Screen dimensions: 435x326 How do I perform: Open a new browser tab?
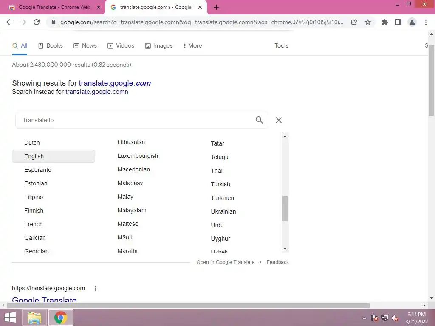[216, 7]
